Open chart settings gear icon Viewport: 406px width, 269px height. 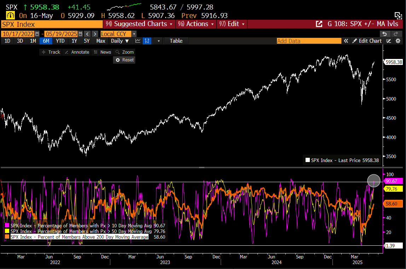point(398,41)
